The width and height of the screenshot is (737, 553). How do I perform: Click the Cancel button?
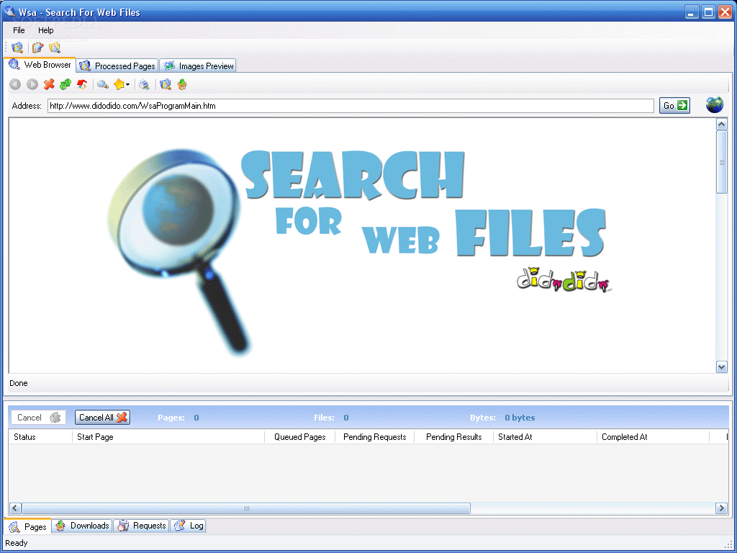(x=39, y=418)
